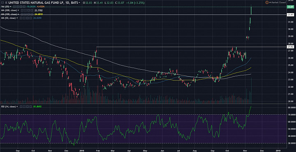Click the MA 200 value 23.7702
296x152 pixels.
39,10
